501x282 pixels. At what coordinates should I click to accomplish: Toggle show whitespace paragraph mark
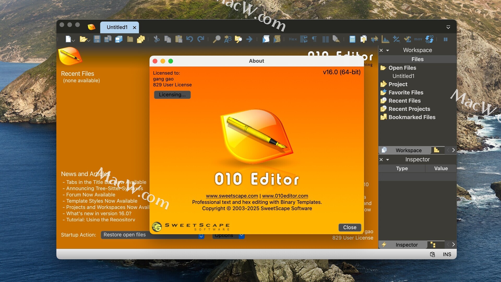pyautogui.click(x=314, y=39)
